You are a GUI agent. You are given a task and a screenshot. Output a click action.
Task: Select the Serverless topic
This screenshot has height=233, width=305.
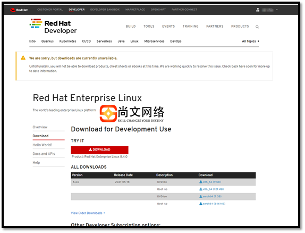tap(104, 41)
